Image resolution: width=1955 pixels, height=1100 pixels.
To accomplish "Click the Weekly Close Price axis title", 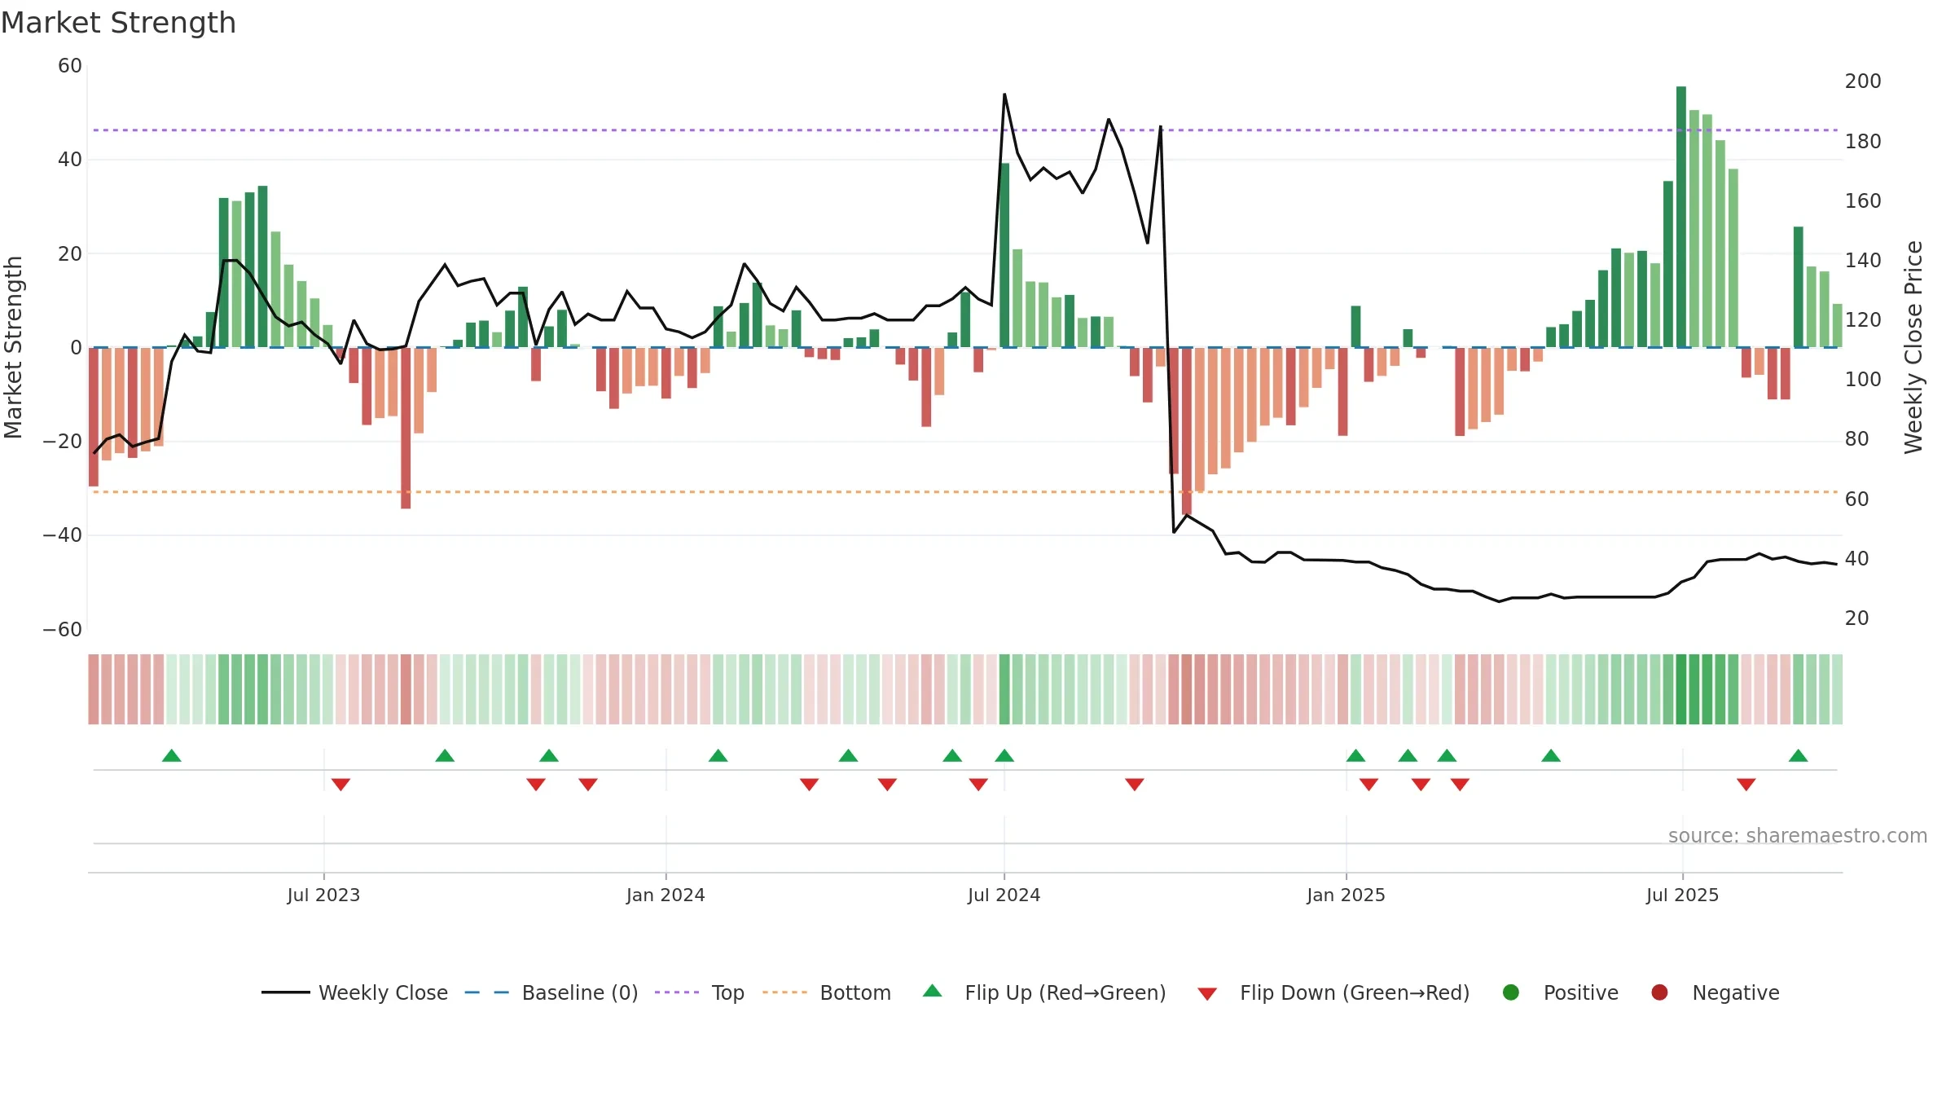I will (x=1913, y=347).
